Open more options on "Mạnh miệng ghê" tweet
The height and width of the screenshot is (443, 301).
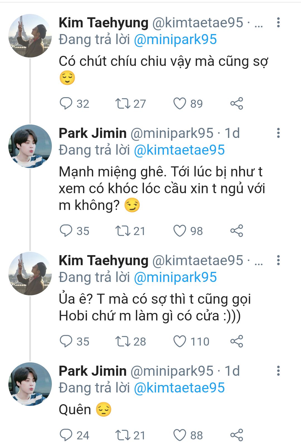(x=278, y=133)
